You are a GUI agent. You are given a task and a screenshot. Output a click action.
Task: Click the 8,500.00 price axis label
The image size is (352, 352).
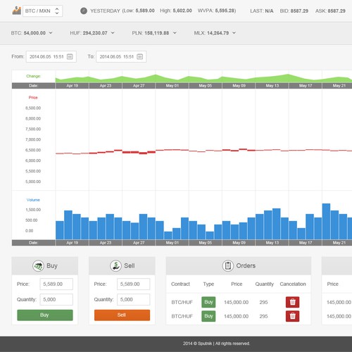(33, 108)
